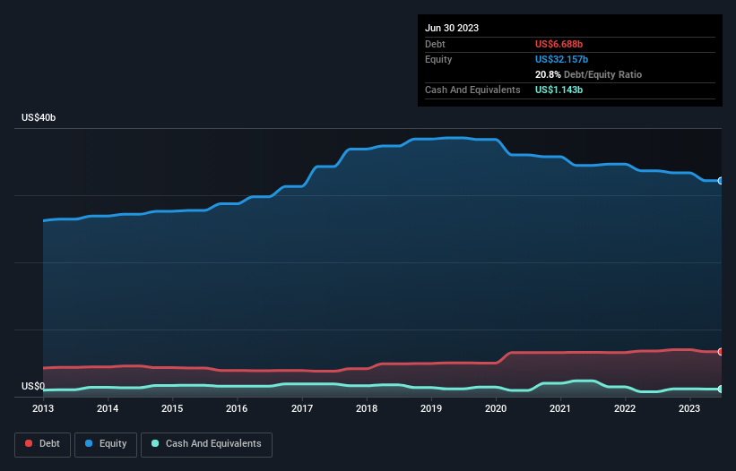The width and height of the screenshot is (736, 471).
Task: Select the 2014 axis label
Action: [x=108, y=408]
